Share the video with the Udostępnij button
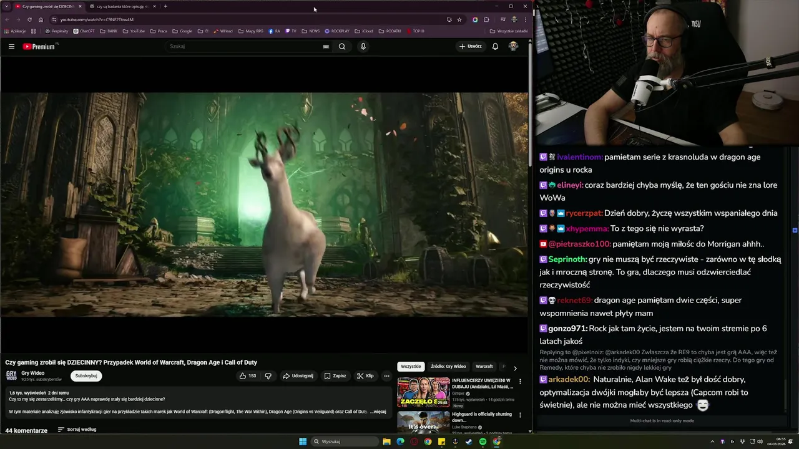Screen dimensions: 799x449 tap(298, 376)
